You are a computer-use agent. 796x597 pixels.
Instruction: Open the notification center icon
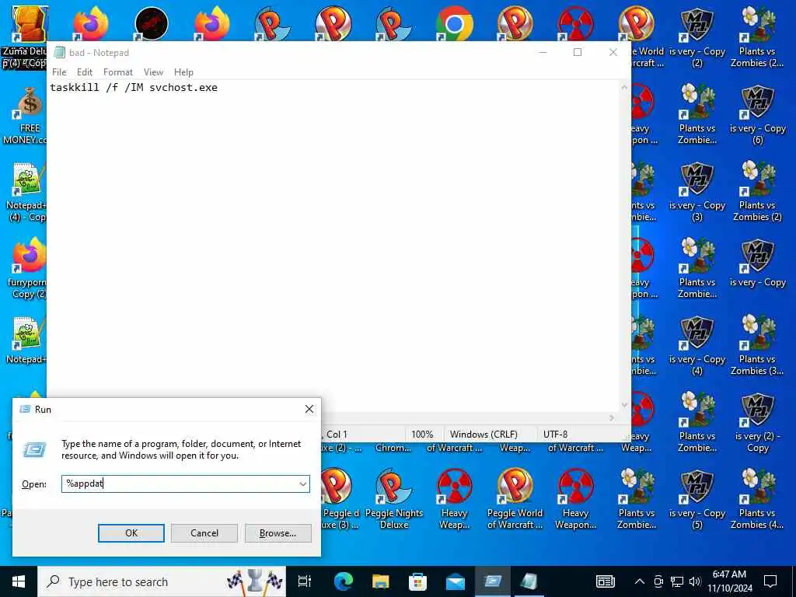pos(770,581)
